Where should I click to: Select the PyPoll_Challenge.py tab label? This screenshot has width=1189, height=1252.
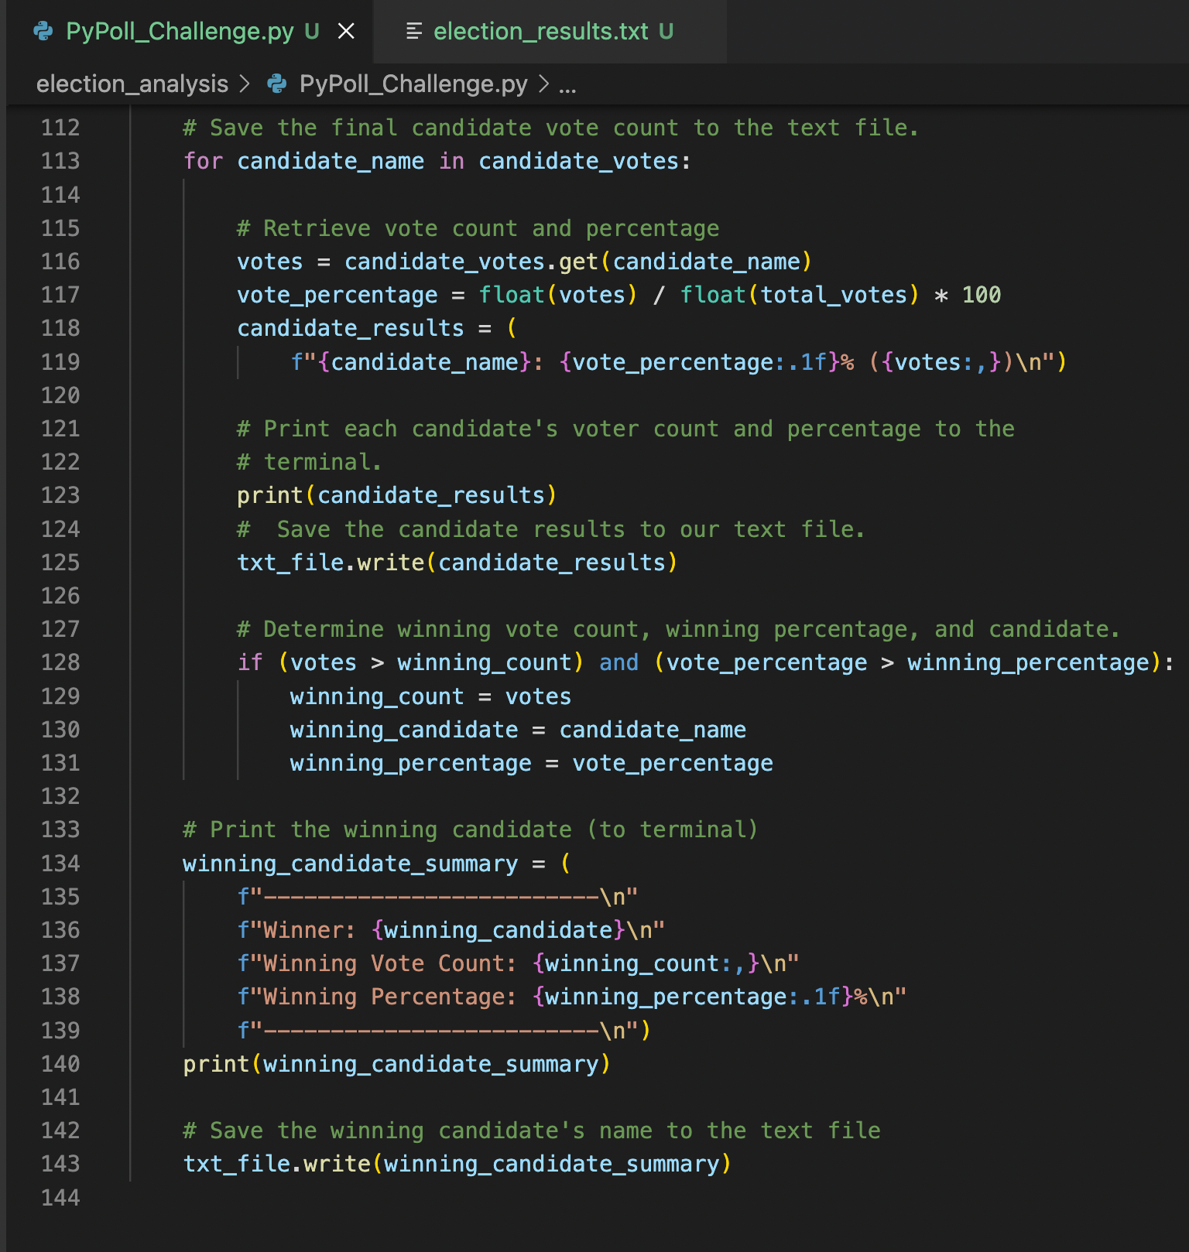(x=180, y=31)
